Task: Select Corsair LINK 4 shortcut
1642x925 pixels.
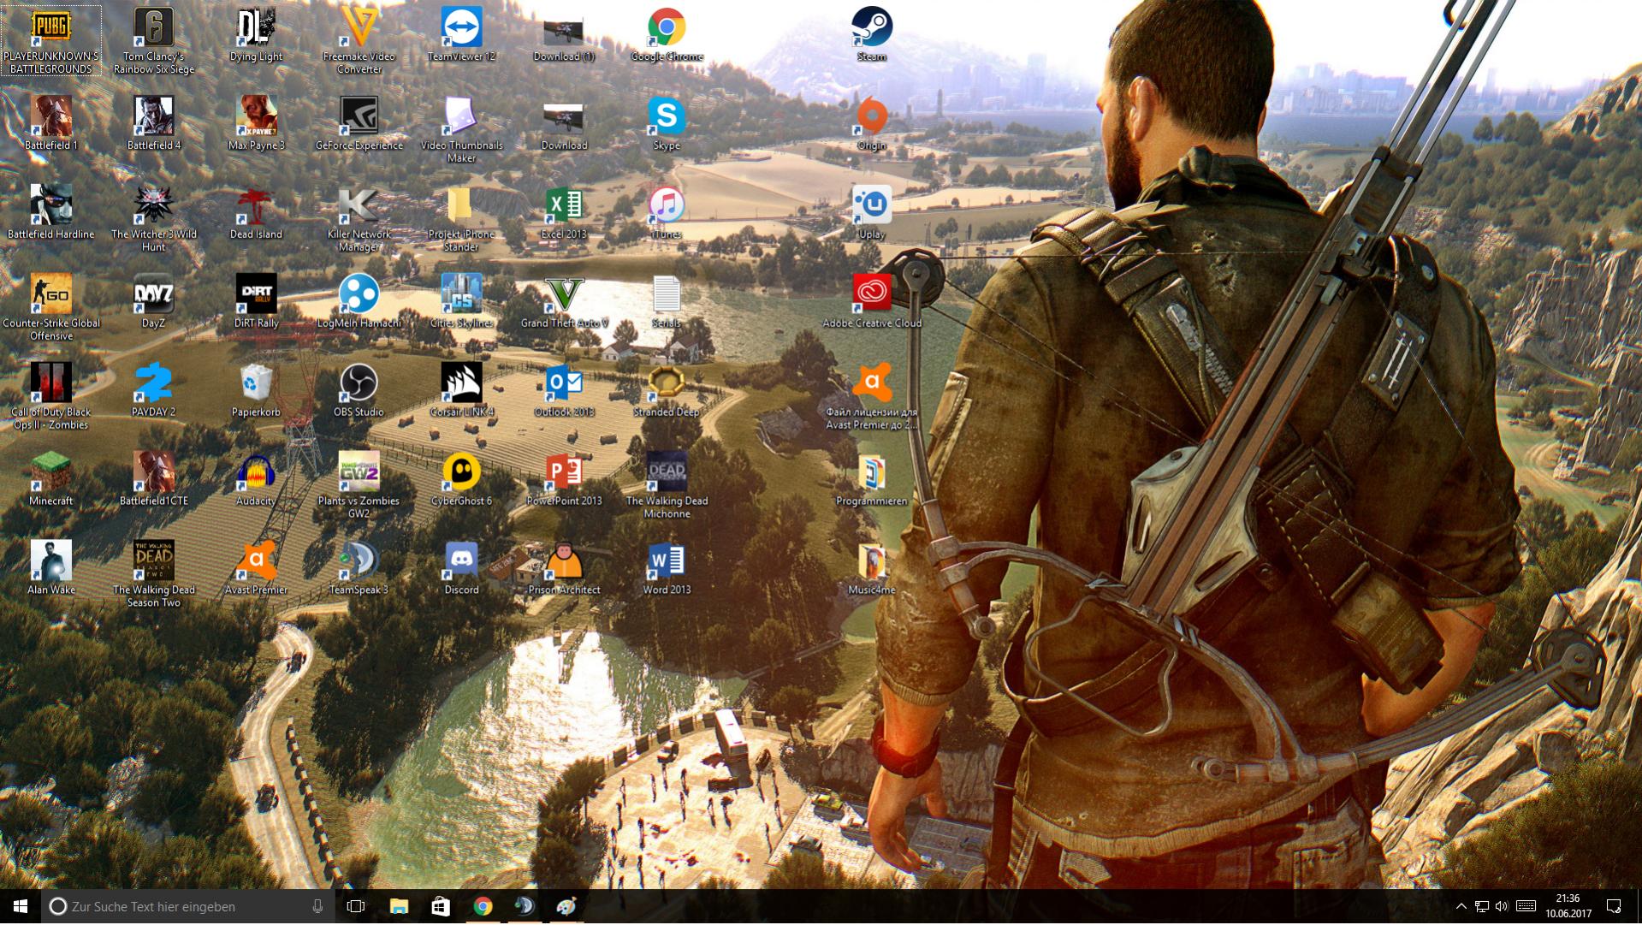Action: (x=461, y=390)
